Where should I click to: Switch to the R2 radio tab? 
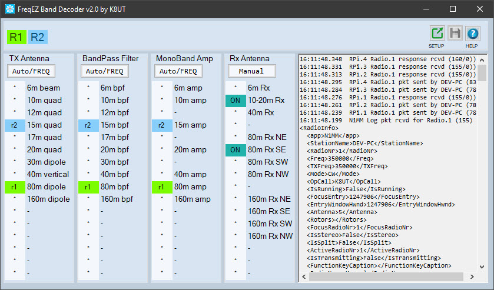(38, 37)
